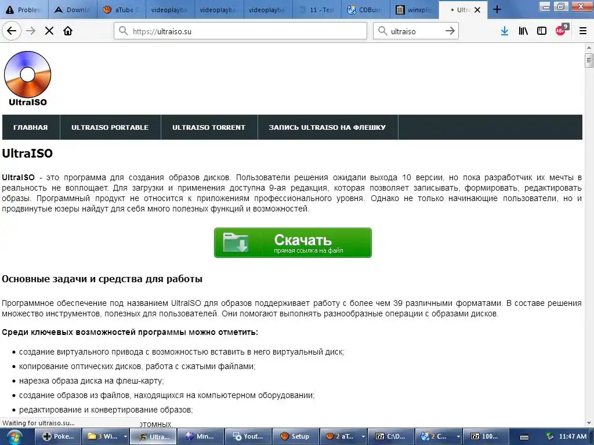This screenshot has width=594, height=445.
Task: Switch to the aTube tab
Action: (x=122, y=10)
